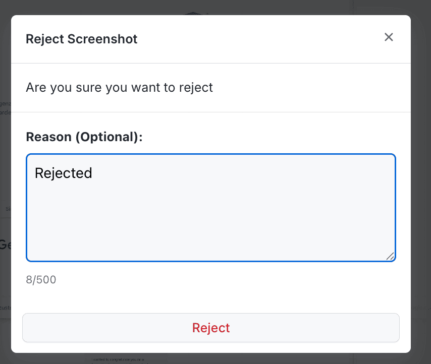Select the text Rejected in the textarea

(63, 173)
